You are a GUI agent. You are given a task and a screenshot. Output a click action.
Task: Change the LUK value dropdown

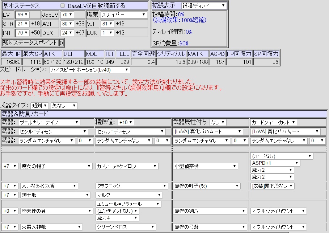(107, 33)
